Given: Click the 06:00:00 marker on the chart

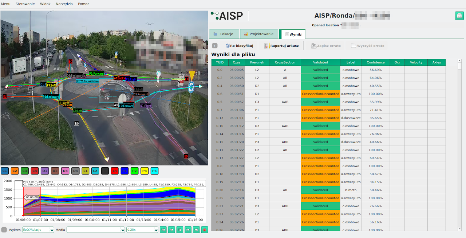Looking at the screenshot, I should (x=32, y=197).
